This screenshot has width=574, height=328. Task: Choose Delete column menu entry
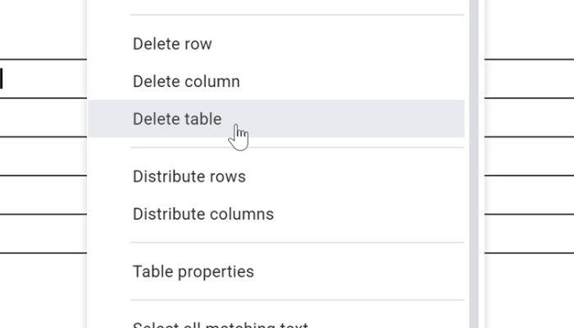coord(186,82)
